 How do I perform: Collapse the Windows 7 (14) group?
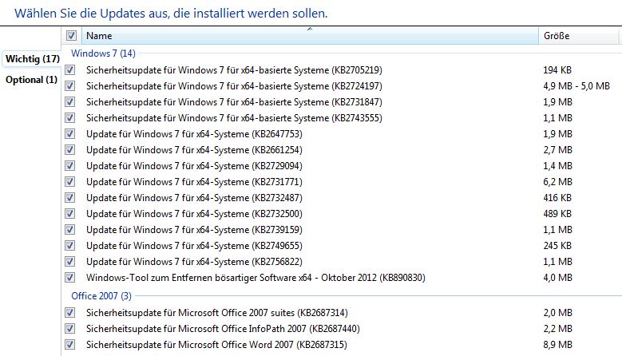(x=103, y=53)
